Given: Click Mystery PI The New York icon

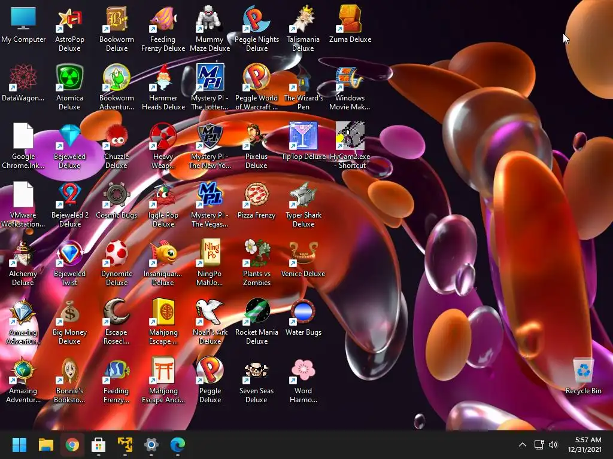Looking at the screenshot, I should pyautogui.click(x=210, y=136).
